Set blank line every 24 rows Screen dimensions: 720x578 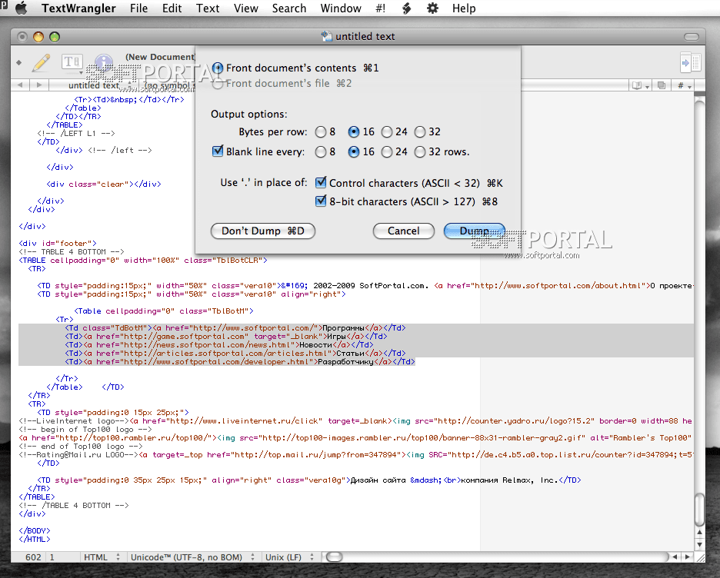coord(387,152)
